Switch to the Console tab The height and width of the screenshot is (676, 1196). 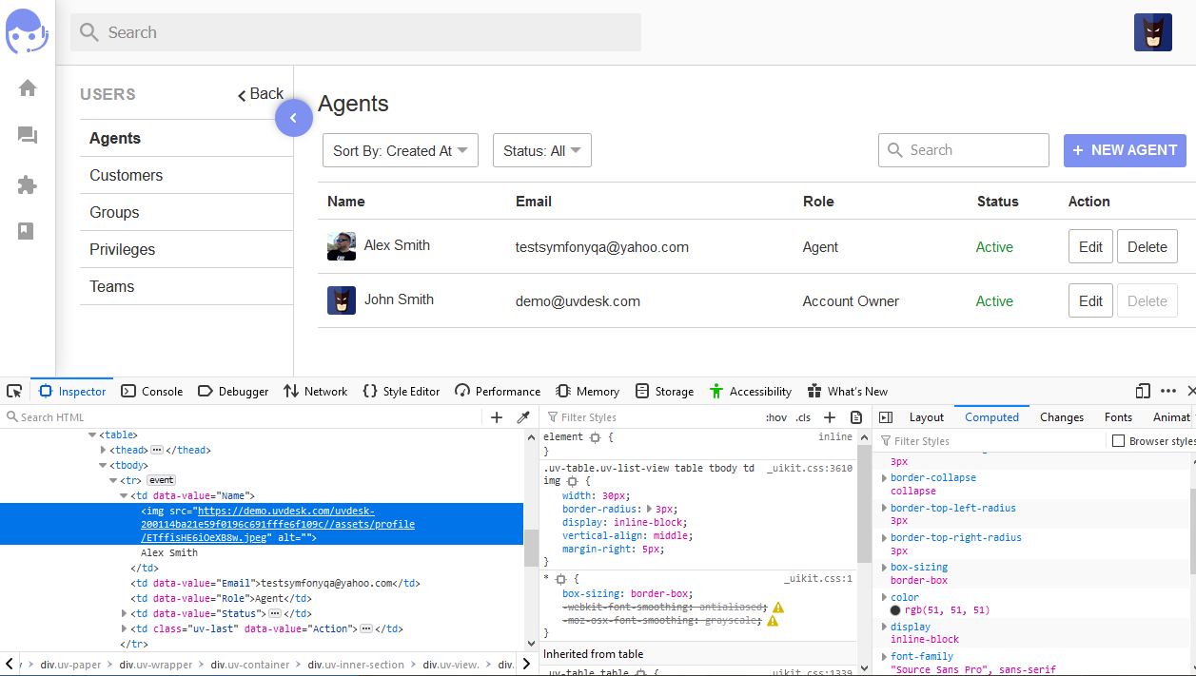point(152,391)
